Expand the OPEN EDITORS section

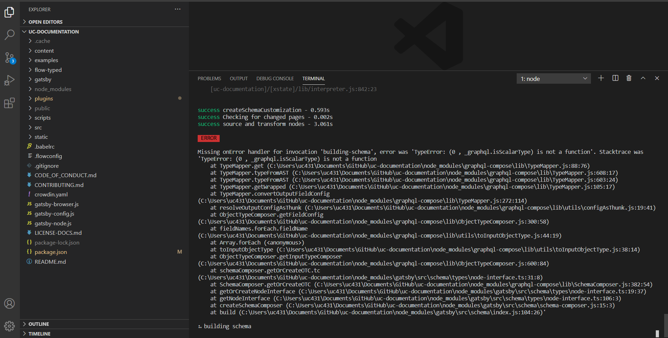(x=105, y=22)
